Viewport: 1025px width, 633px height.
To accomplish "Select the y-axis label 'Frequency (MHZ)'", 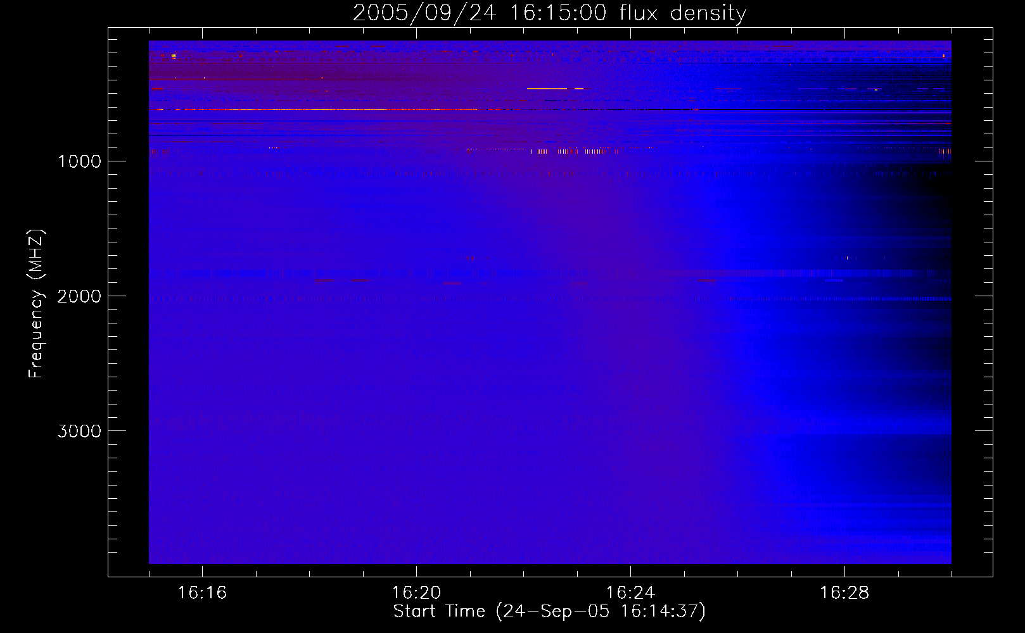I will (x=37, y=304).
